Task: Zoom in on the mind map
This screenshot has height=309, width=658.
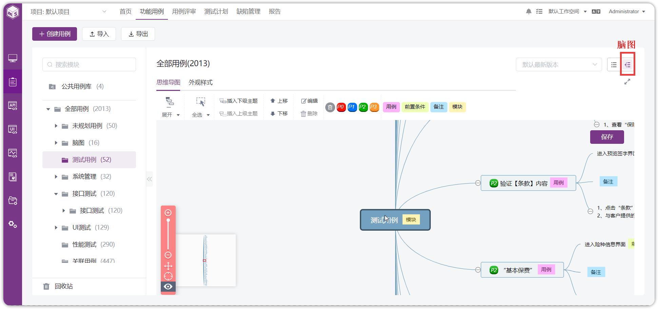Action: [x=168, y=213]
